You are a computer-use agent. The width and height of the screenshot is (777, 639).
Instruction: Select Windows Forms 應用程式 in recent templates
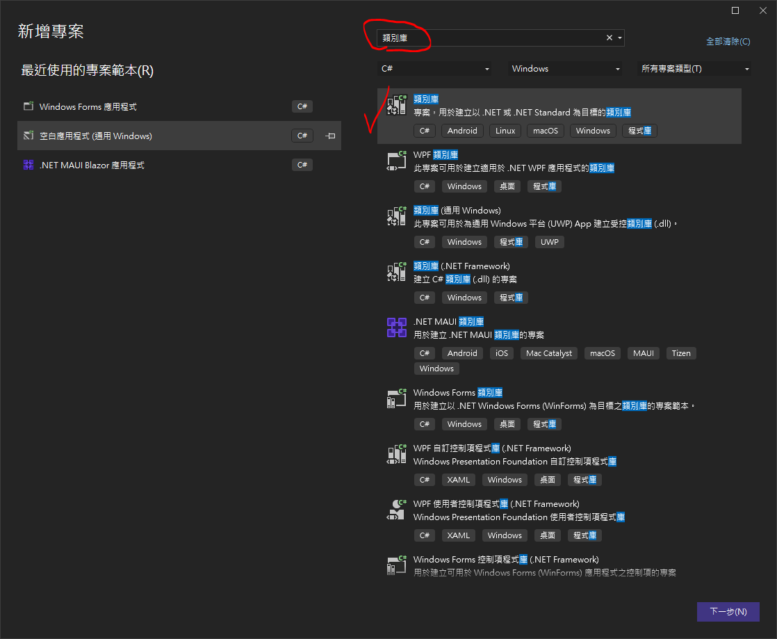coord(179,106)
